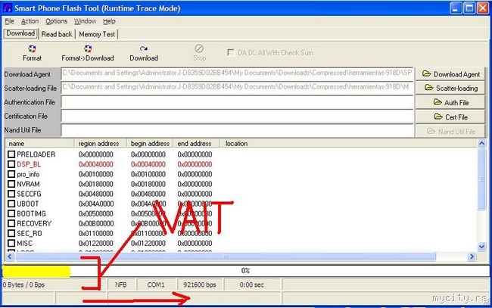Image resolution: width=492 pixels, height=308 pixels.
Task: Click the end address column header
Action: (x=196, y=143)
